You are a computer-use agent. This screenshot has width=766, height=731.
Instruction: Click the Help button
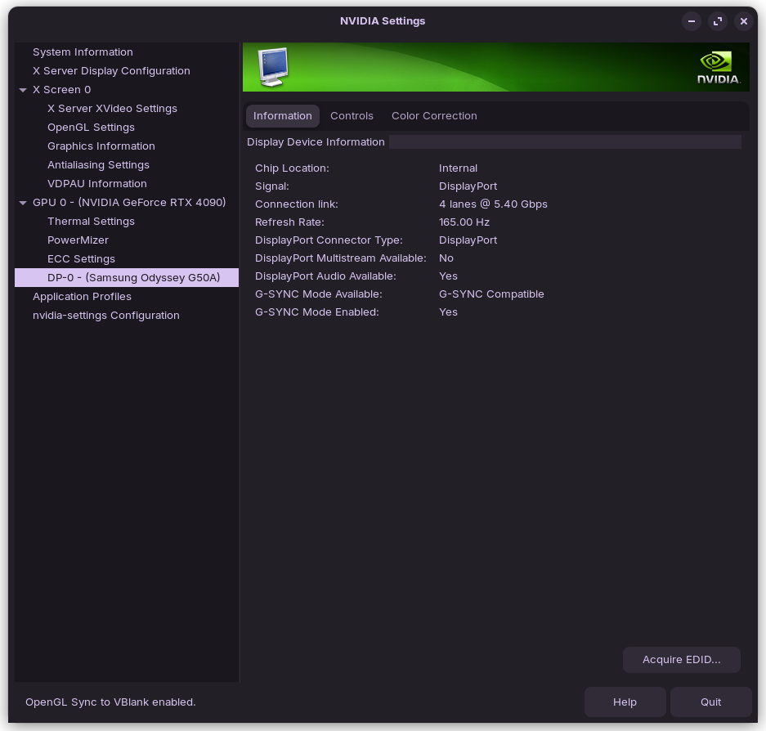[625, 702]
